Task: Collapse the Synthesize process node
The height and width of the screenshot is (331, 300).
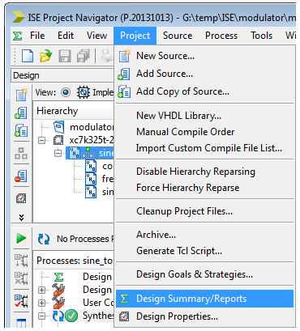Action: (x=41, y=316)
